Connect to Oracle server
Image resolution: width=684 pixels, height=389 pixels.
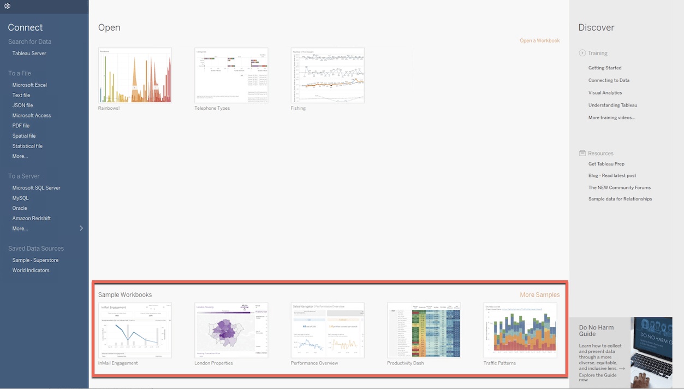[20, 208]
